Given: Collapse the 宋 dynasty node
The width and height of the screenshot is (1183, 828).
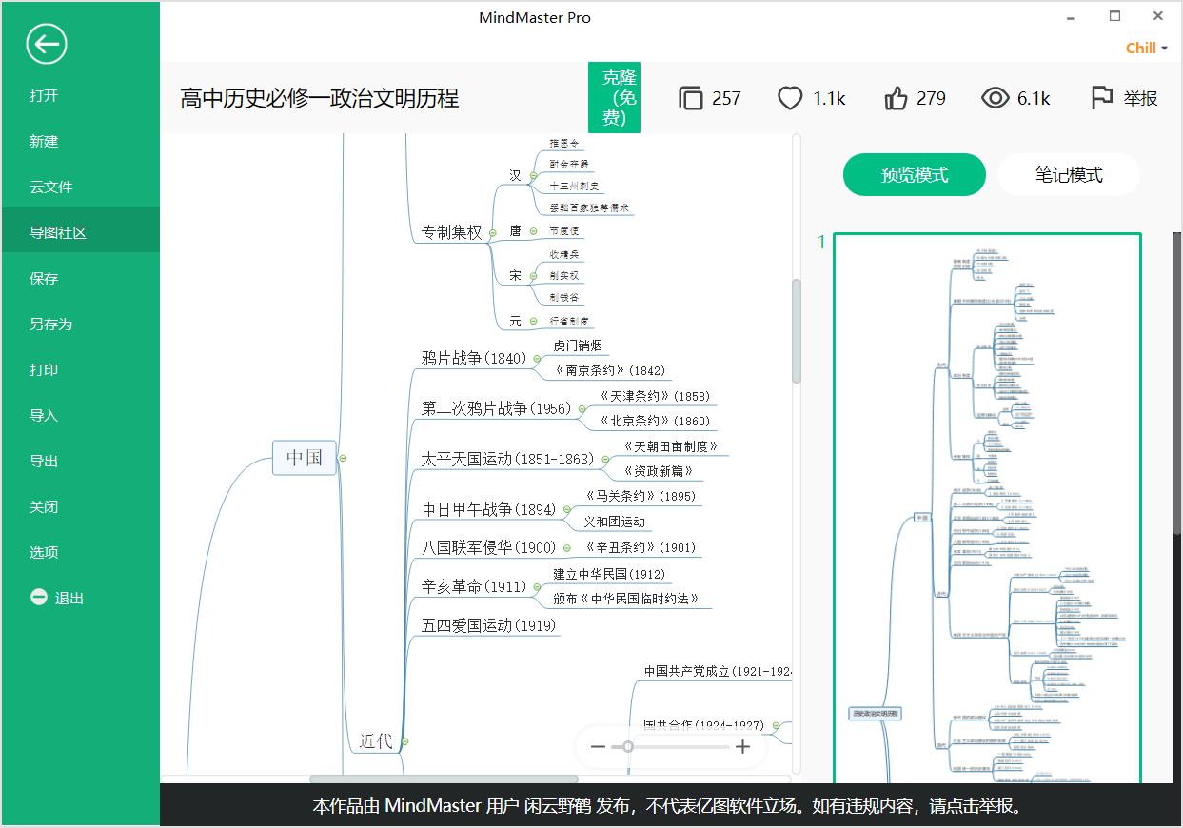Looking at the screenshot, I should tap(533, 275).
